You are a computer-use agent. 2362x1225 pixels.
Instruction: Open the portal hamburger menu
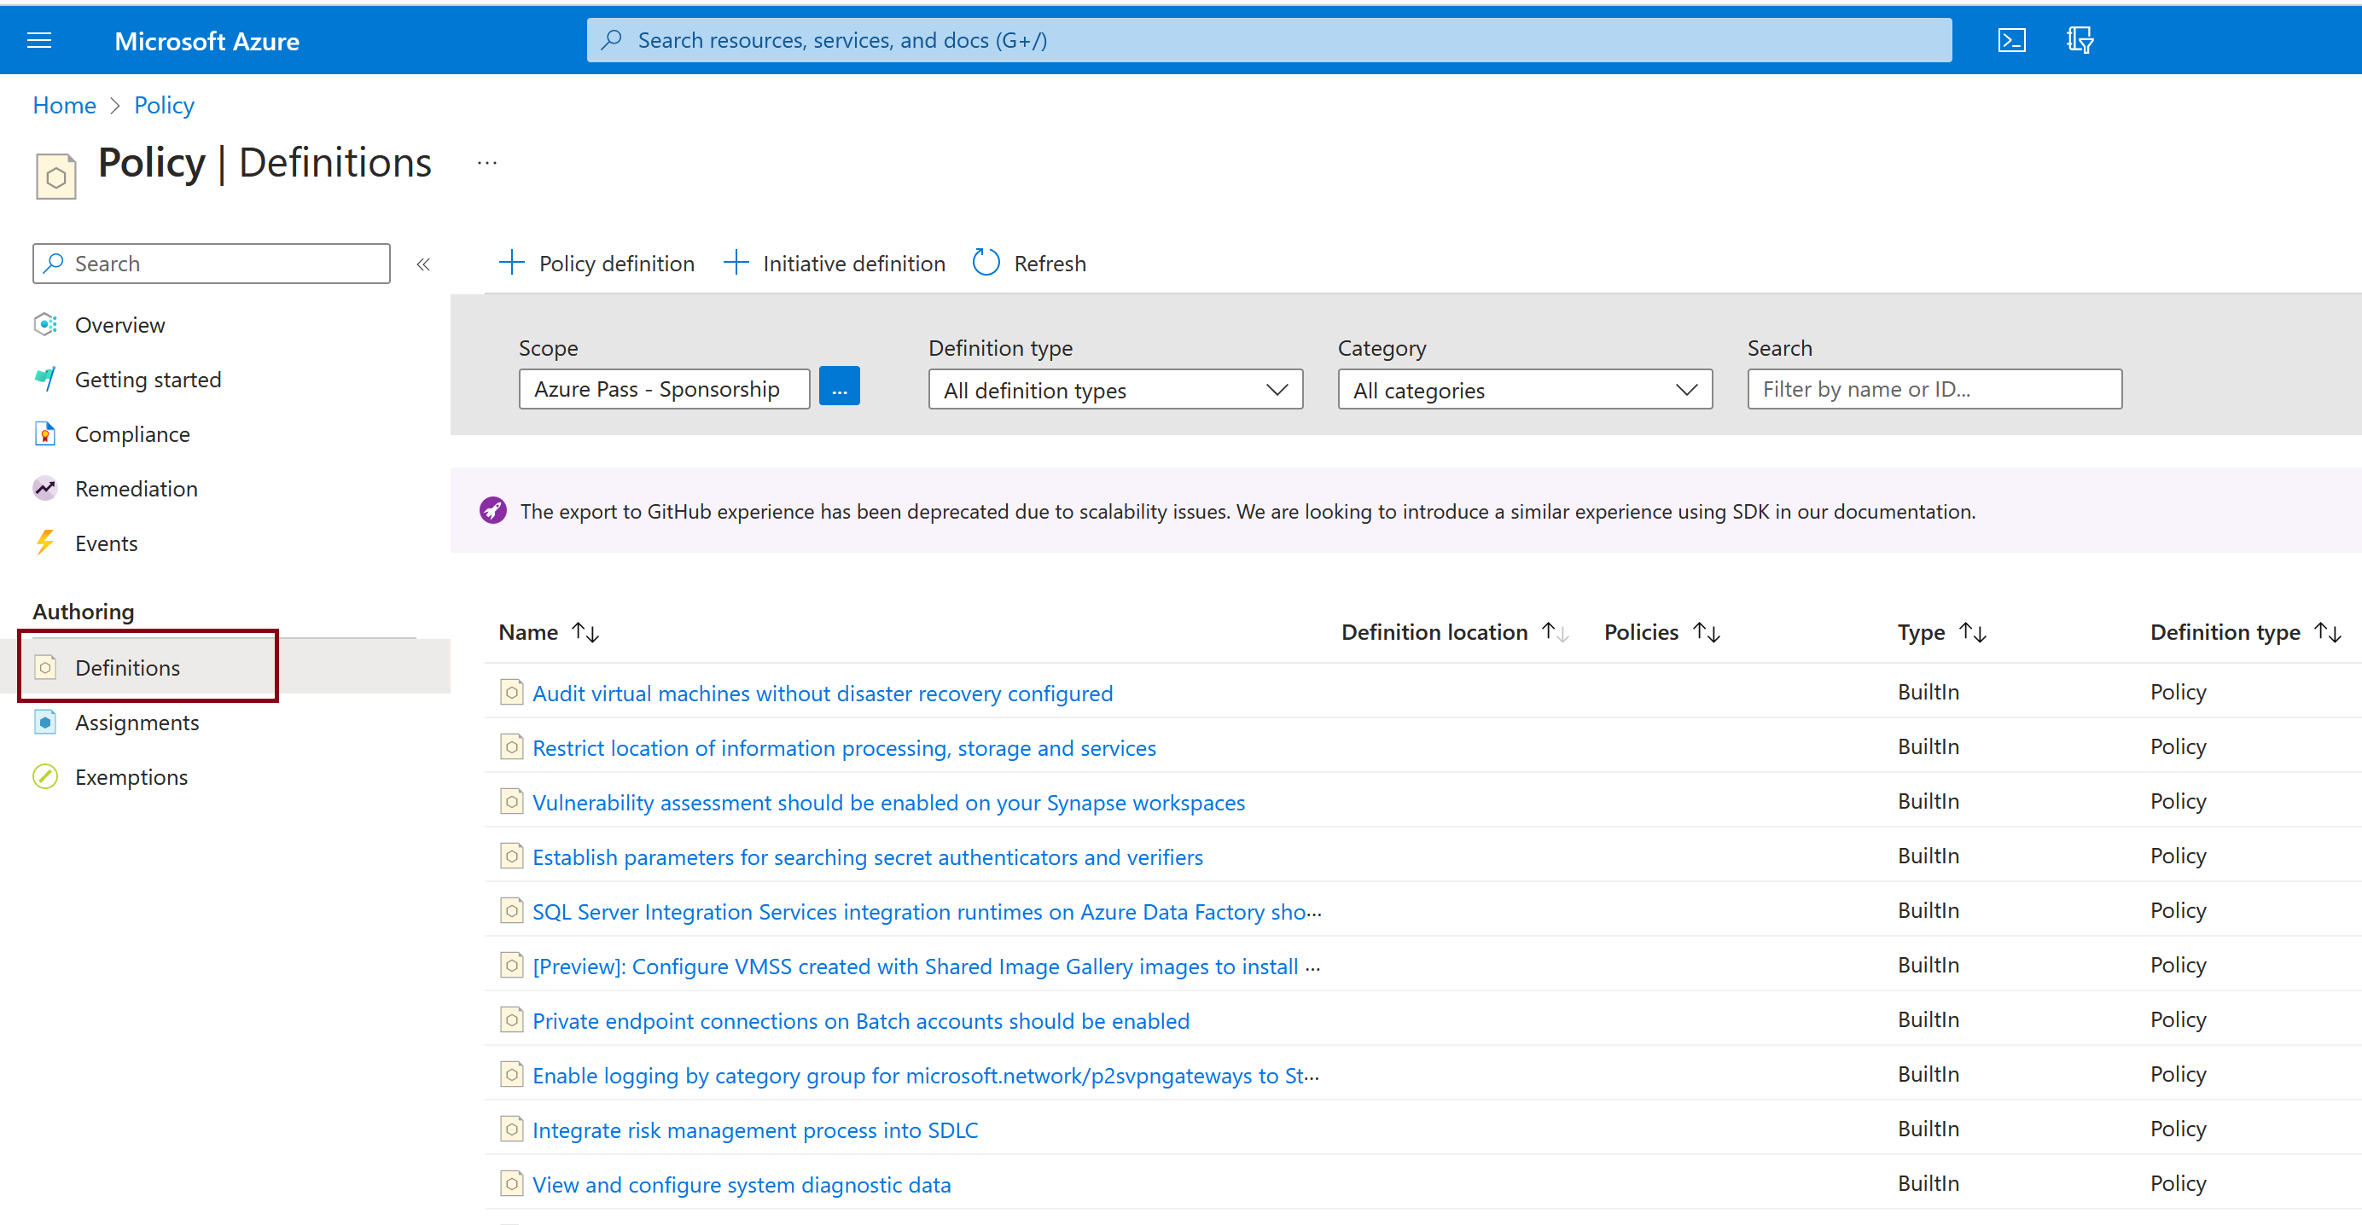click(x=39, y=39)
